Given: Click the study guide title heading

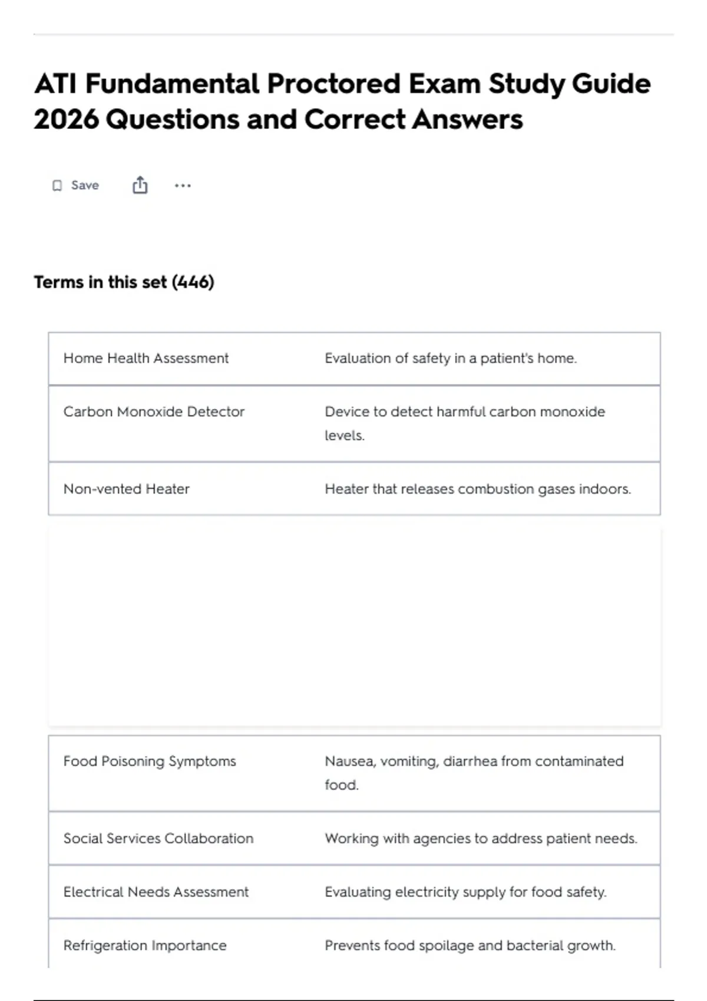Looking at the screenshot, I should (342, 101).
